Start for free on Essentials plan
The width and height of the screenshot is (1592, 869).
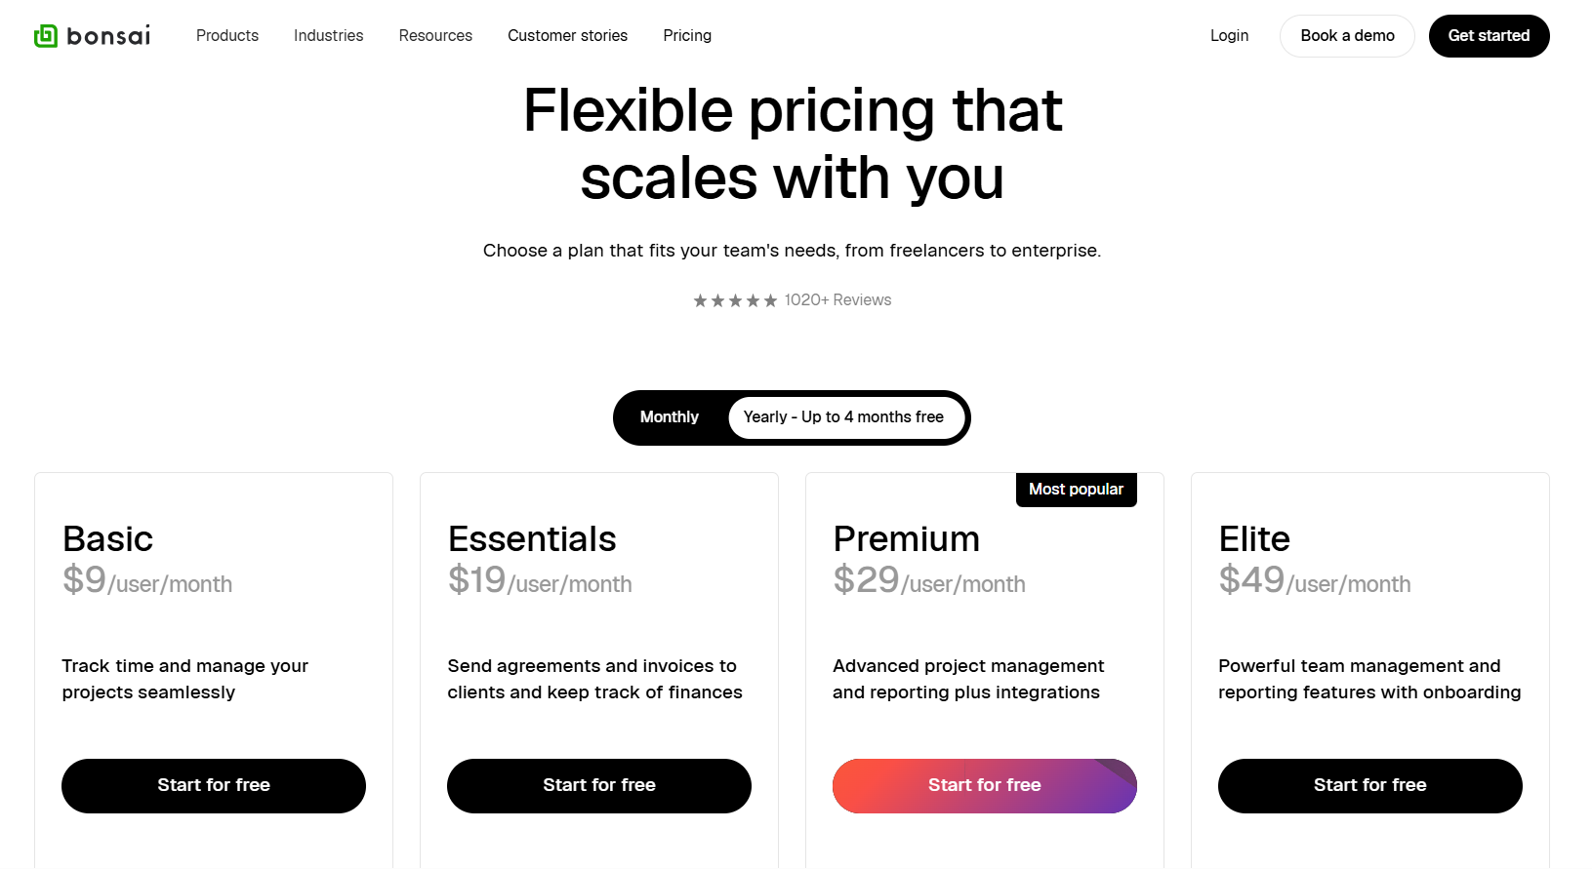coord(599,786)
